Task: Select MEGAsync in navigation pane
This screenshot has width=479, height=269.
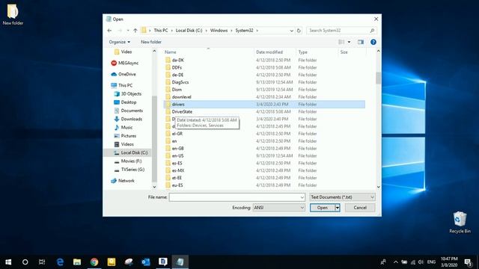Action: point(125,63)
